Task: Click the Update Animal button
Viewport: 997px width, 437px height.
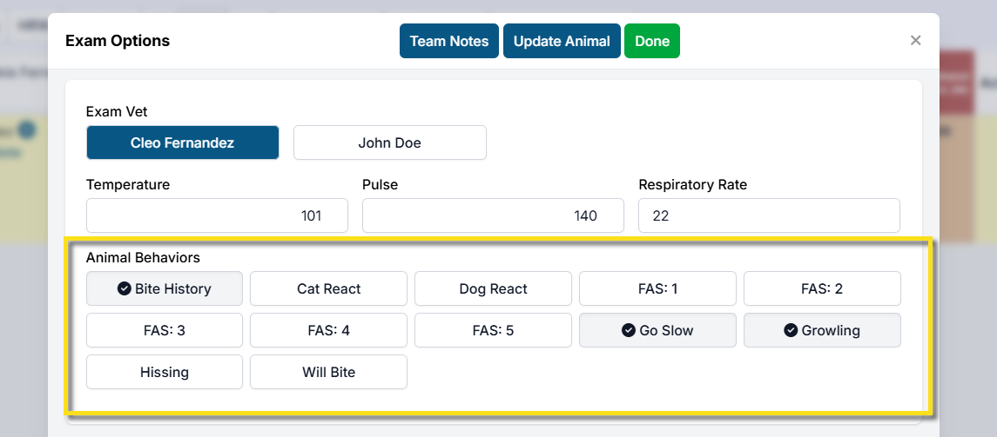Action: tap(562, 41)
